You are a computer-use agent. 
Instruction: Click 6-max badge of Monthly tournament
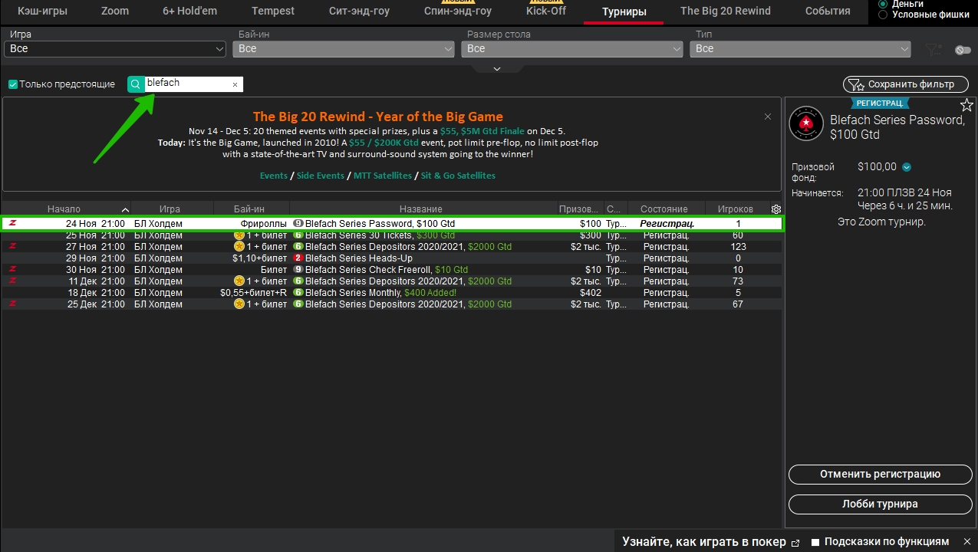click(298, 293)
